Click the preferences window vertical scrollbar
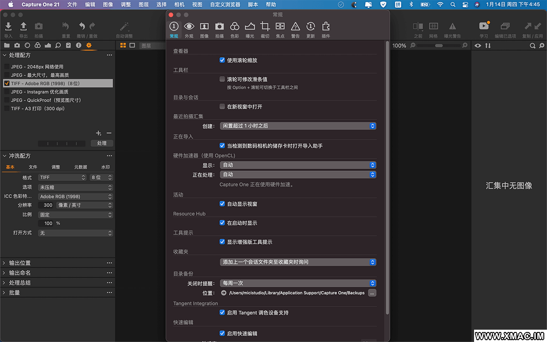The image size is (547, 342). pyautogui.click(x=387, y=178)
